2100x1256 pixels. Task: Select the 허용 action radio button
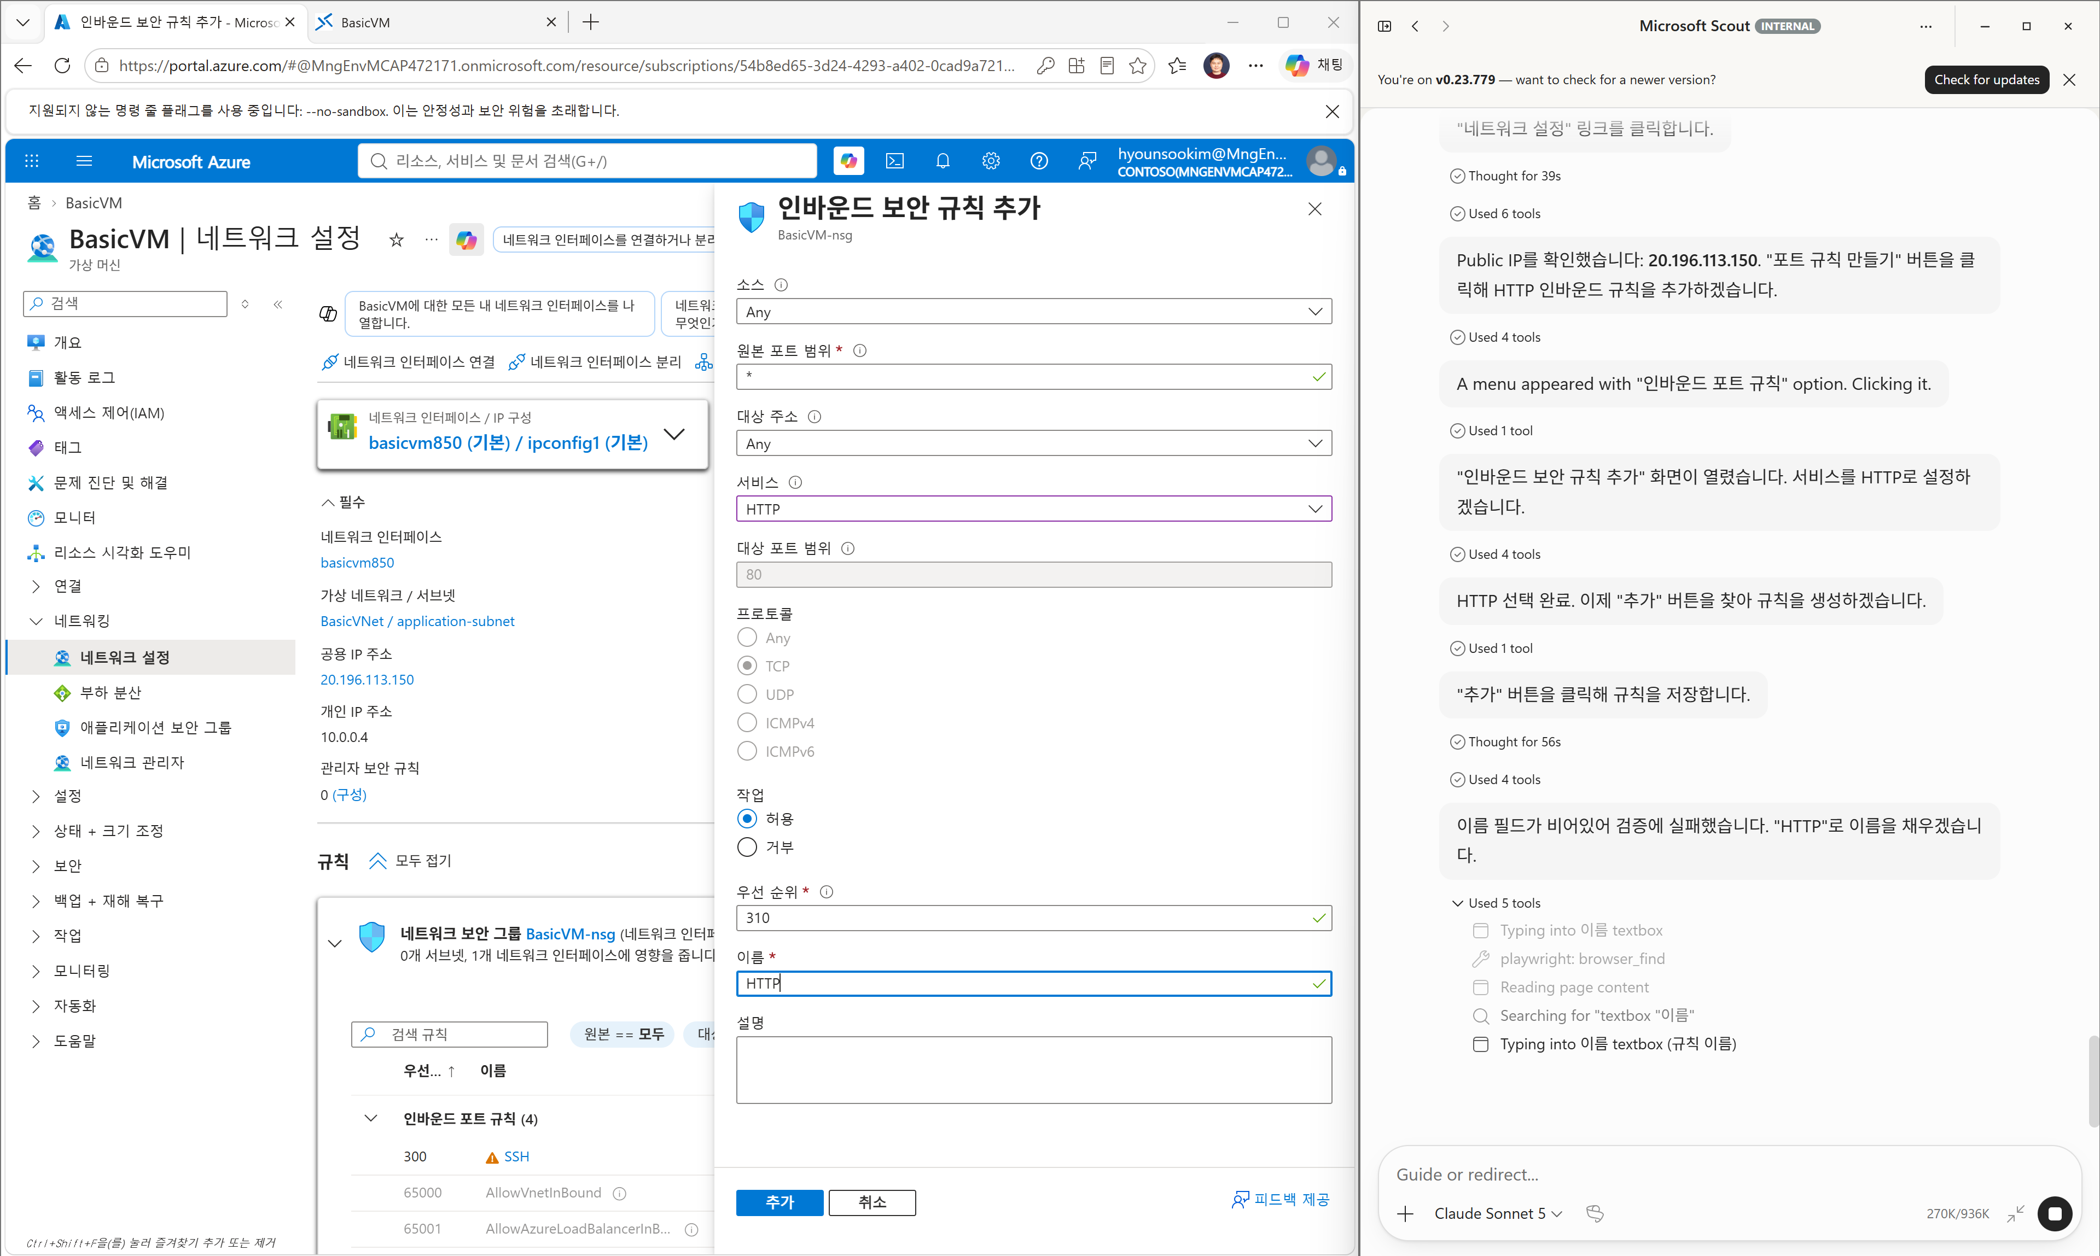747,819
